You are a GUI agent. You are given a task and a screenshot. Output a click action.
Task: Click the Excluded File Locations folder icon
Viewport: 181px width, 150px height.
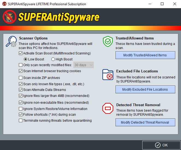click(108, 75)
